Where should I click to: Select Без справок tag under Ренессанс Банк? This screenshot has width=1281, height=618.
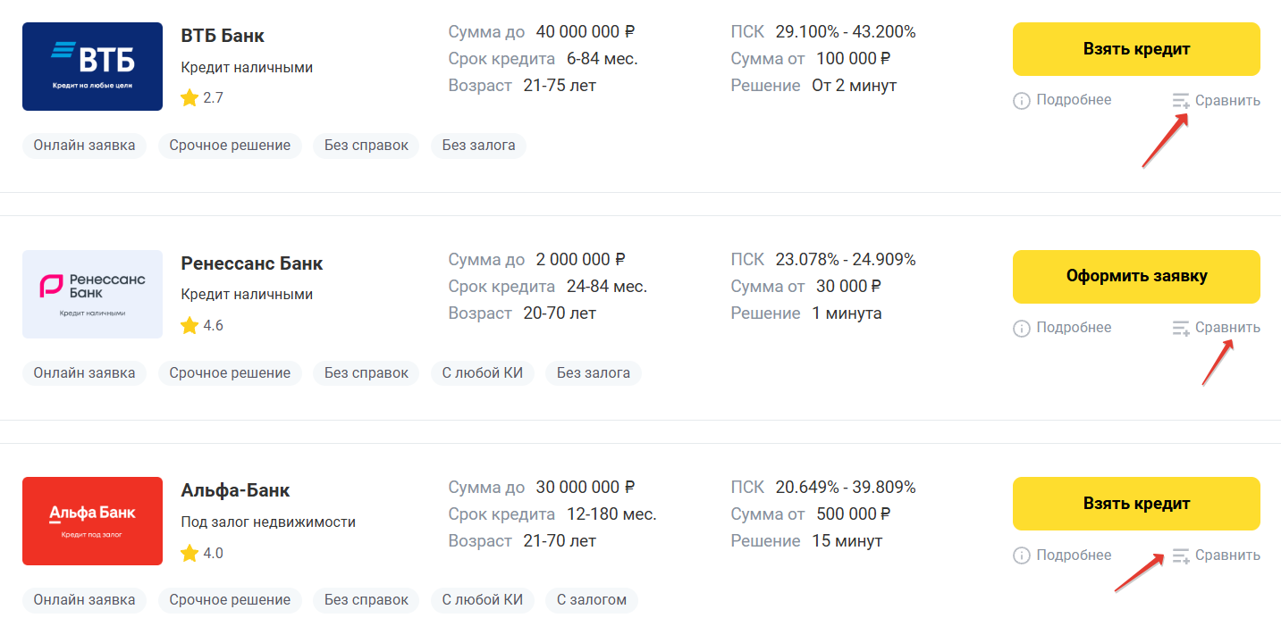point(367,373)
